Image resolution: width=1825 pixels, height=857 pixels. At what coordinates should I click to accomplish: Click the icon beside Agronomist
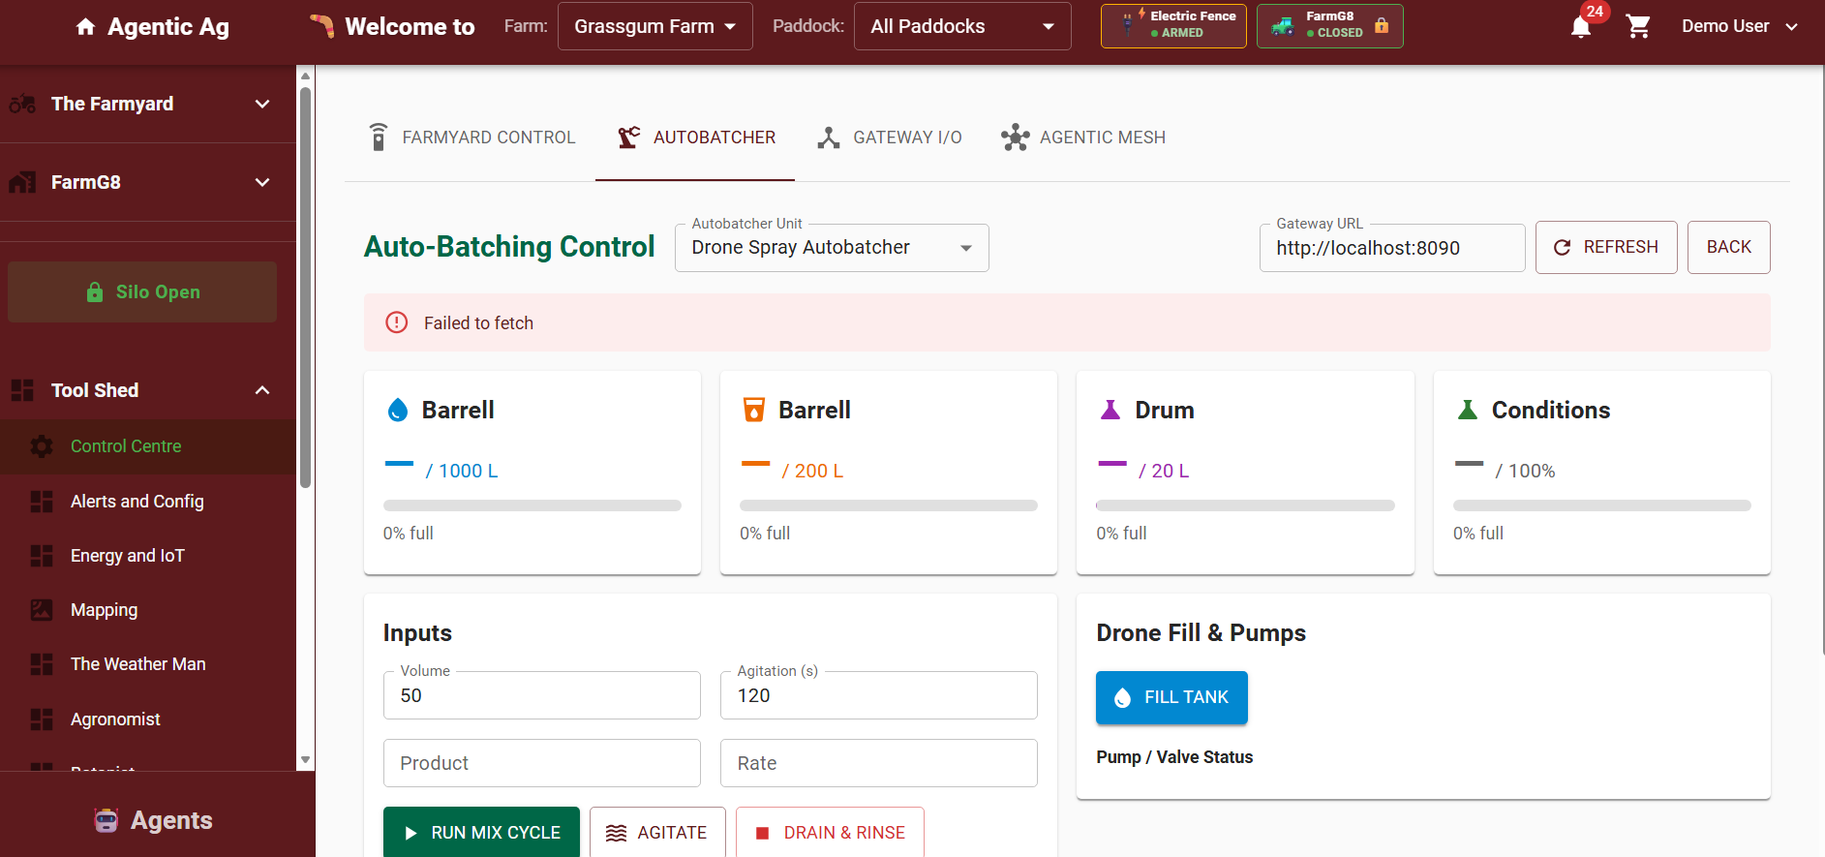tap(42, 719)
